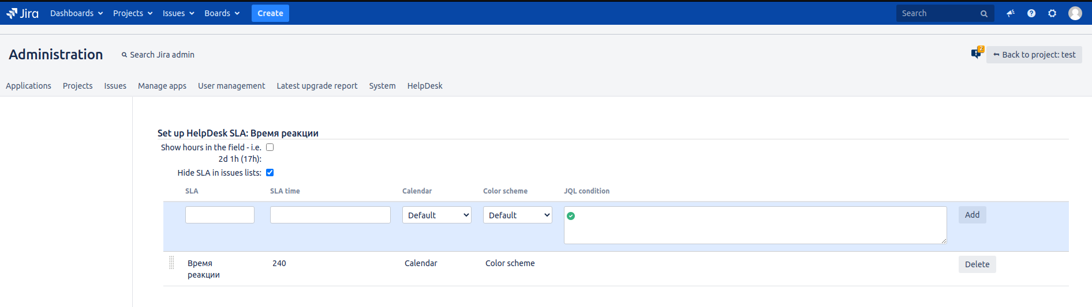Open the user profile avatar
The height and width of the screenshot is (307, 1092).
click(x=1075, y=13)
